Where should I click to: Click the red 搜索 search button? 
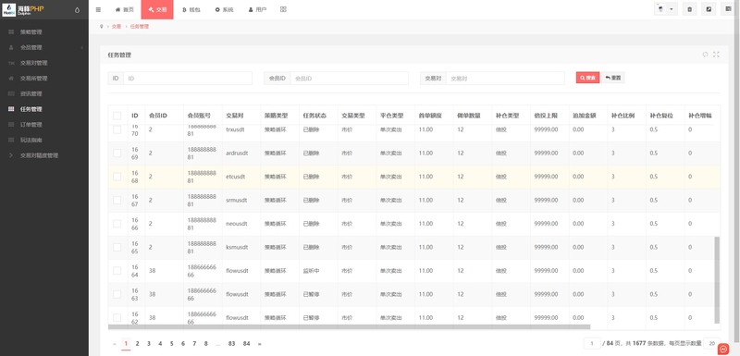587,78
